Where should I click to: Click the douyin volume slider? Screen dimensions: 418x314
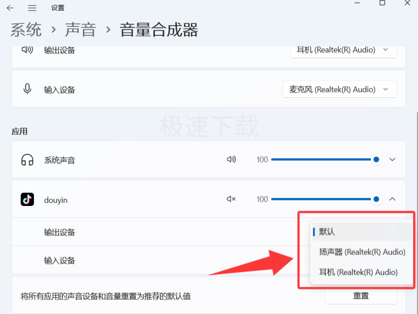[322, 199]
